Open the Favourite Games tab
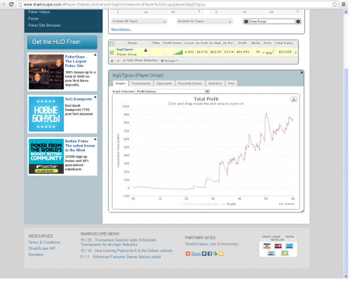 click(190, 83)
